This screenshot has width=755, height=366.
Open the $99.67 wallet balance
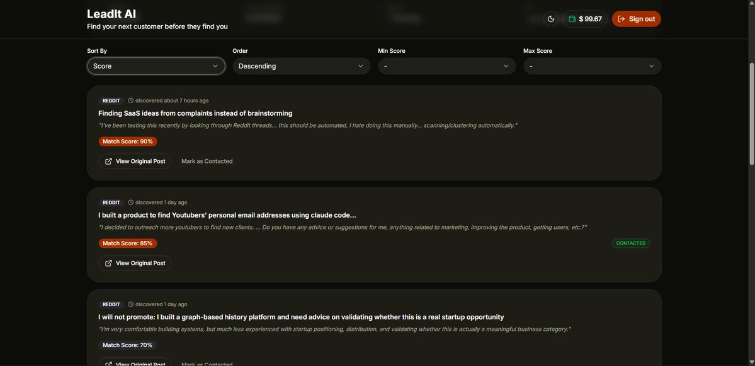point(584,19)
